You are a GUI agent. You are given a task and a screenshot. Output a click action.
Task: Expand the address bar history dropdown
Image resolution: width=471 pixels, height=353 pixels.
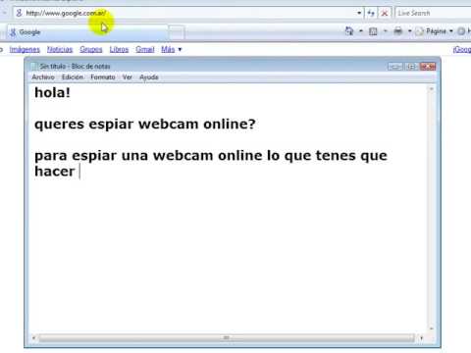pos(359,13)
